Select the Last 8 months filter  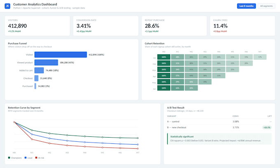click(246, 6)
